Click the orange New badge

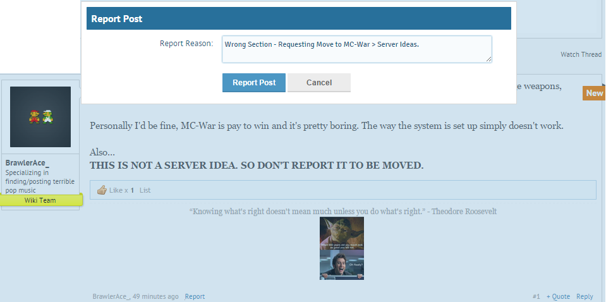tap(594, 93)
